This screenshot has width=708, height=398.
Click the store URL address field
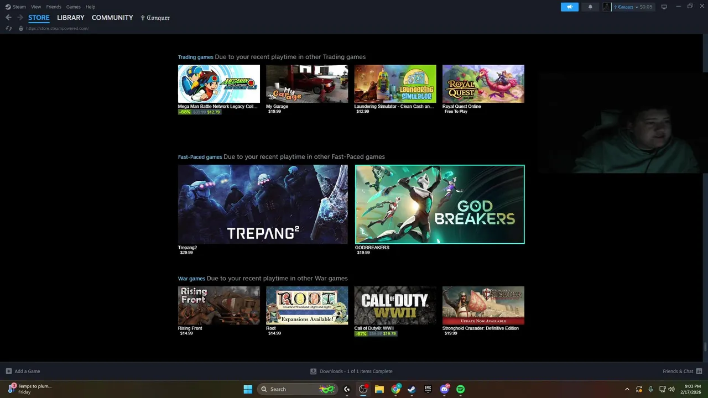point(57,28)
